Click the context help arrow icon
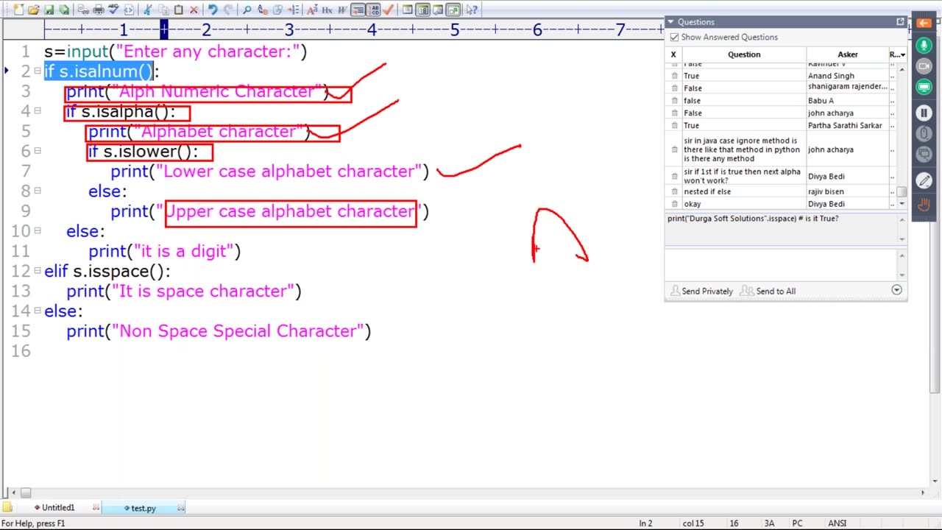The width and height of the screenshot is (942, 530). coord(472,10)
